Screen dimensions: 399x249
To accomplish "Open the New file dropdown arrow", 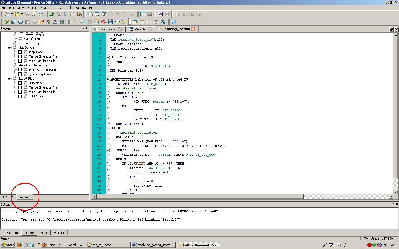I will [x=11, y=14].
